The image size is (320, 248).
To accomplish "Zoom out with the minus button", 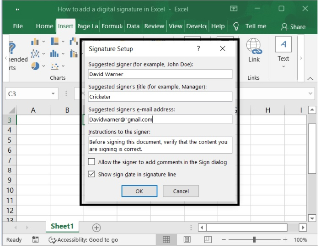I will 224,240.
